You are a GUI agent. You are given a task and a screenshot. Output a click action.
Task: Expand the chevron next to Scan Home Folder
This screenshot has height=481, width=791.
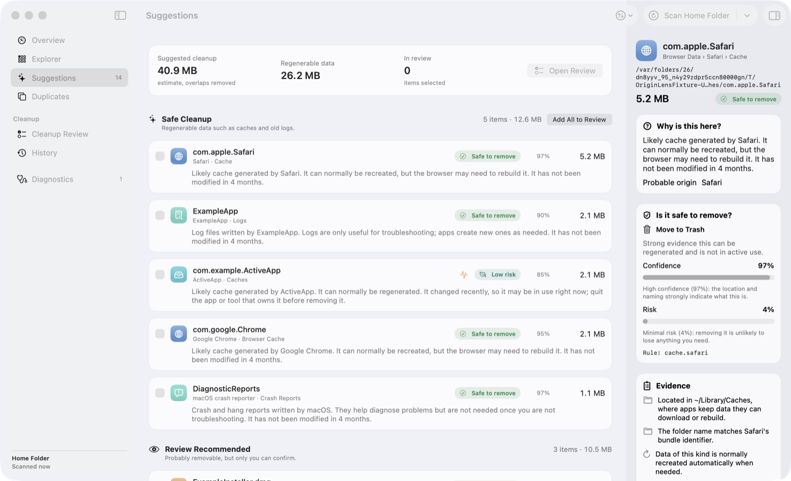coord(747,15)
